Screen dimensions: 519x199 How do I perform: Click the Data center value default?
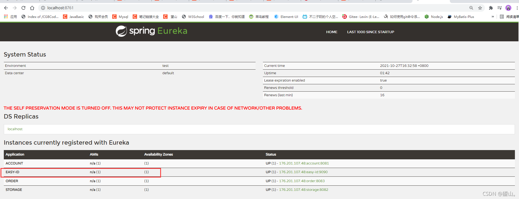pyautogui.click(x=168, y=73)
